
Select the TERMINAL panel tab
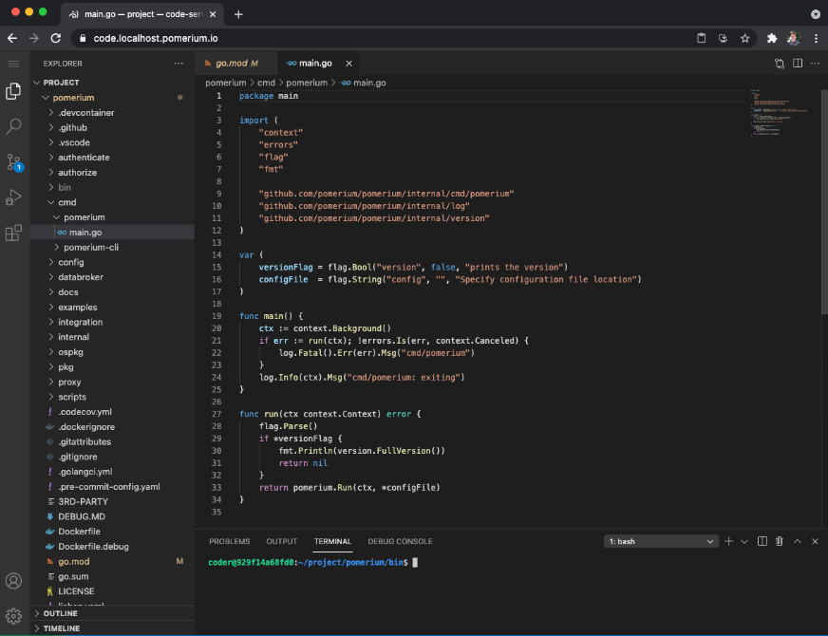tap(332, 541)
